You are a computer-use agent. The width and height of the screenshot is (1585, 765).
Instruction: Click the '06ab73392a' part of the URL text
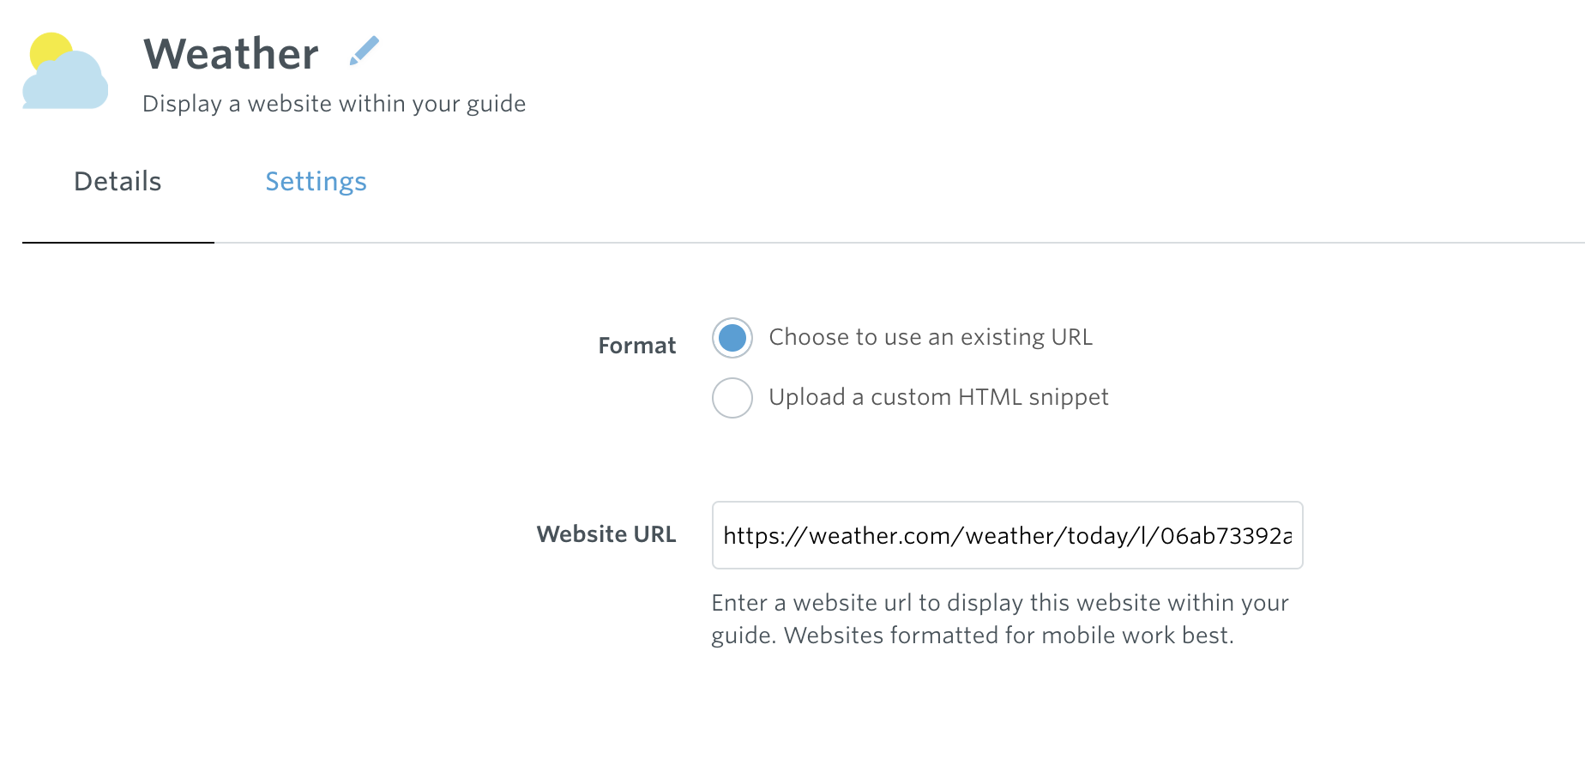click(1226, 536)
